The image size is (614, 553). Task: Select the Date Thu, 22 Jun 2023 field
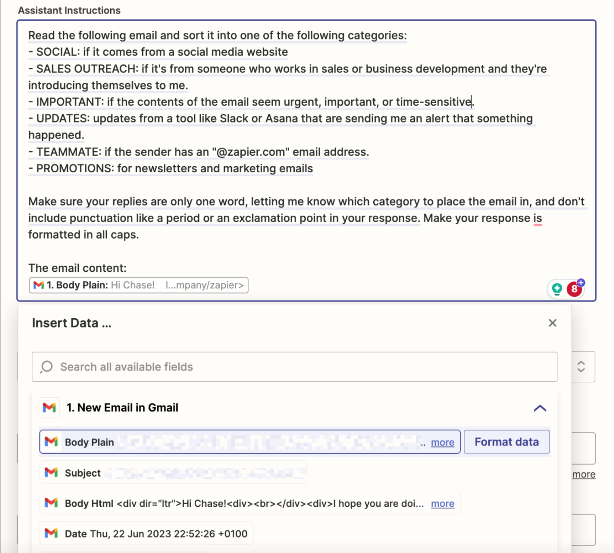coord(147,534)
